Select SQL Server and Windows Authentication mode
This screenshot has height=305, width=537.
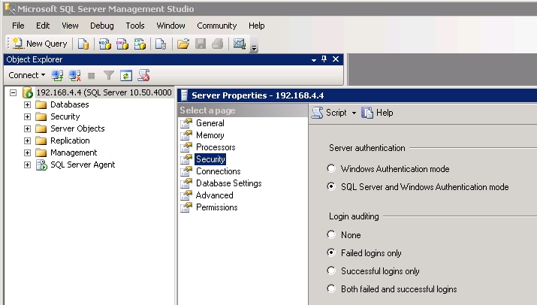(331, 186)
